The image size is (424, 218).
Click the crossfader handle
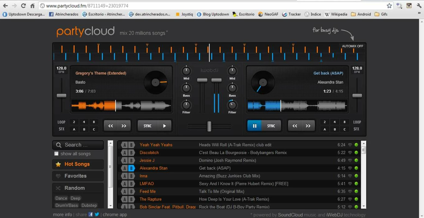(209, 126)
